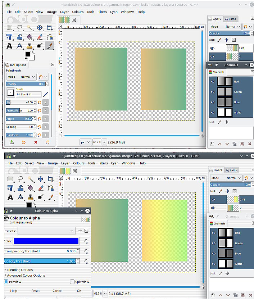254x300 pixels.
Task: Select the Paintbrush tool in the upper window's toolbox
Action: click(50, 46)
